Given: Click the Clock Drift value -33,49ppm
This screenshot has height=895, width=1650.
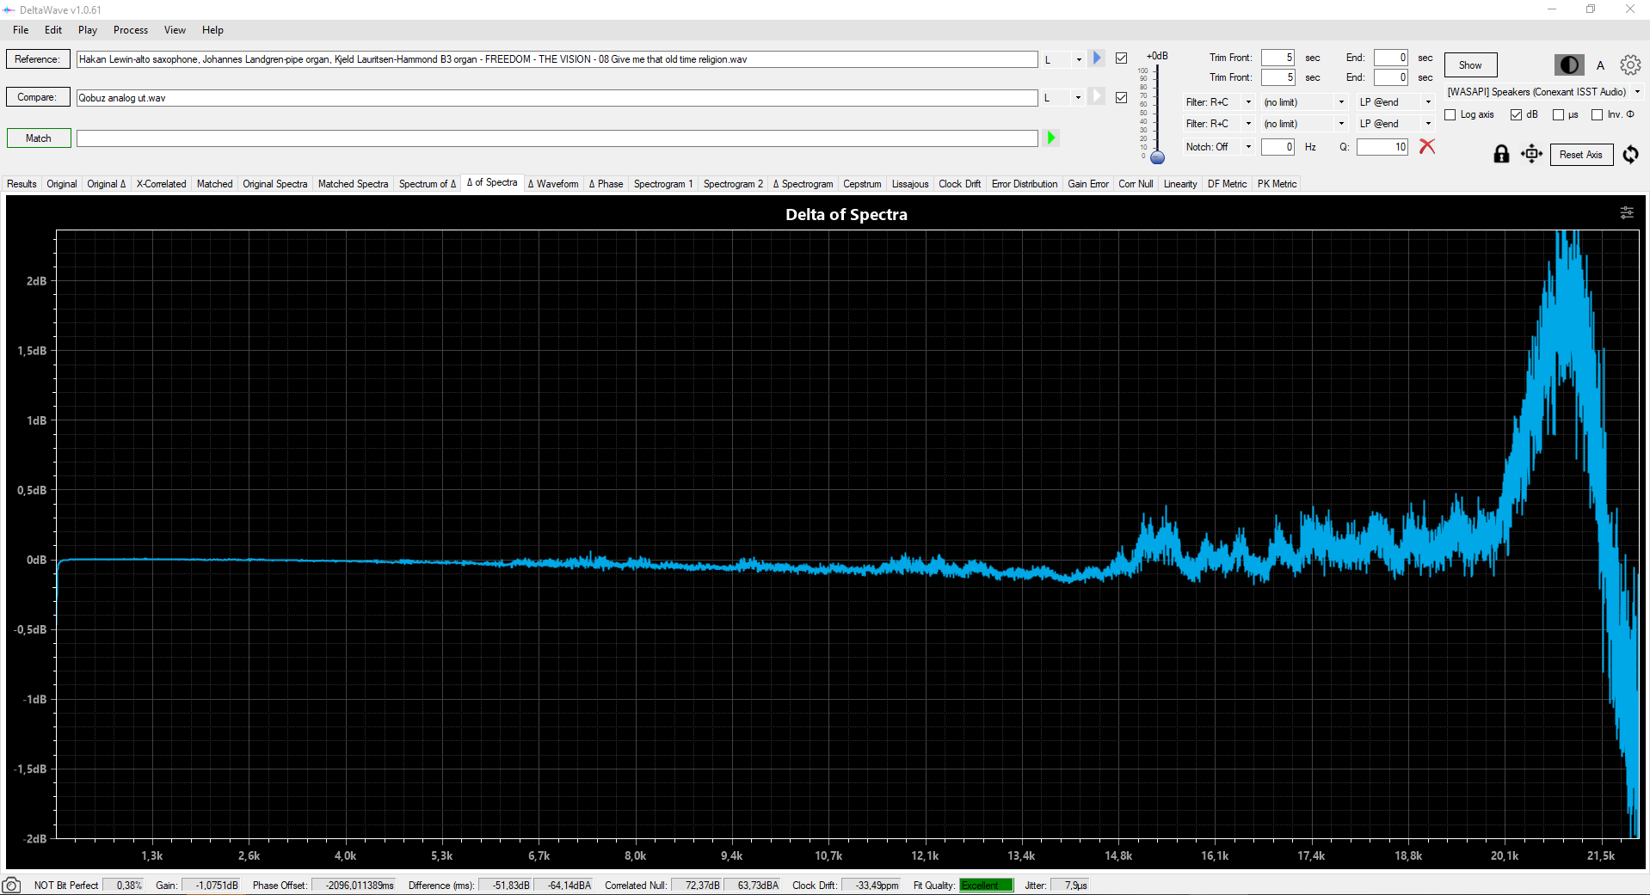Looking at the screenshot, I should pyautogui.click(x=872, y=885).
